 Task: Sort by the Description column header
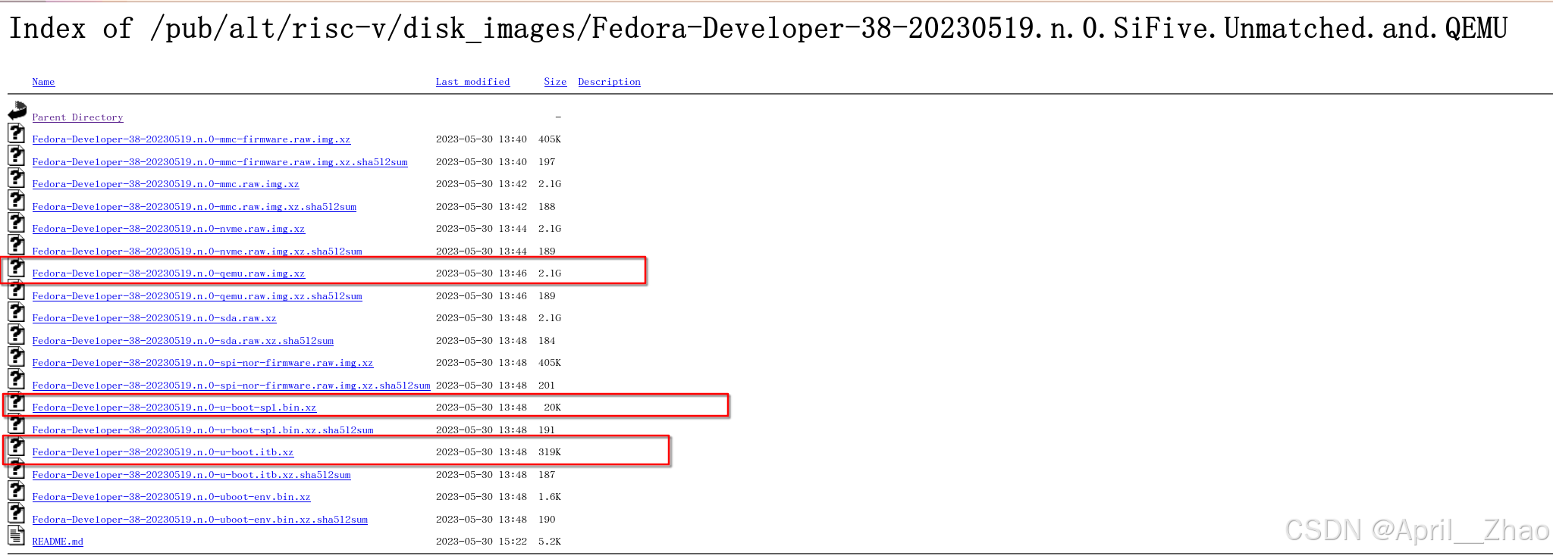point(609,82)
